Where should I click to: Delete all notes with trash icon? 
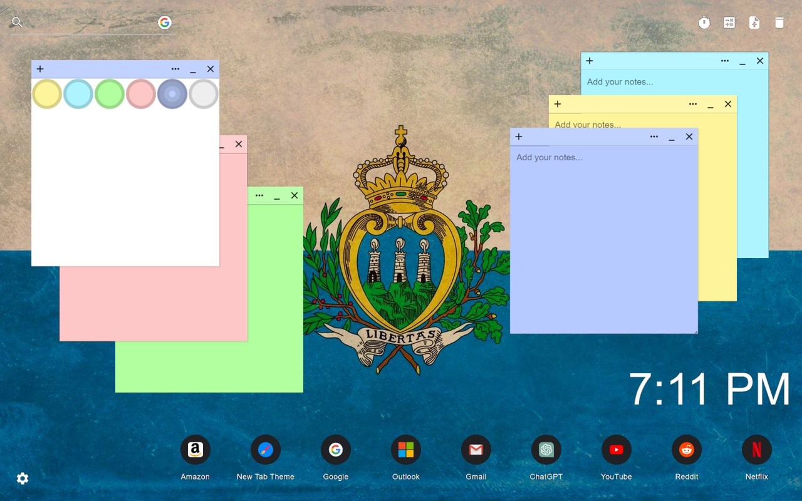(779, 23)
